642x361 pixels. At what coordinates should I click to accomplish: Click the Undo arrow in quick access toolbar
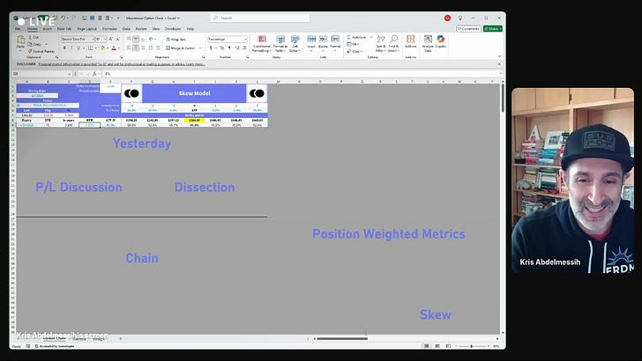63,18
